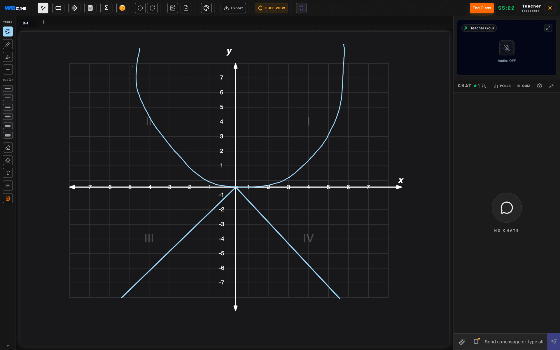Select the pencil drawing tool
This screenshot has width=560, height=350.
tap(8, 44)
